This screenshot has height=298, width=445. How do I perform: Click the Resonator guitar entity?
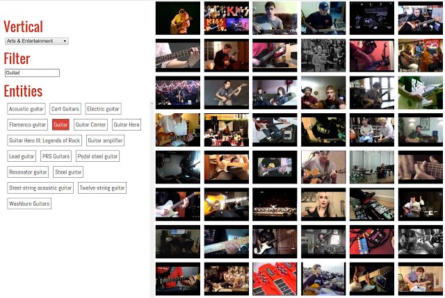[28, 172]
